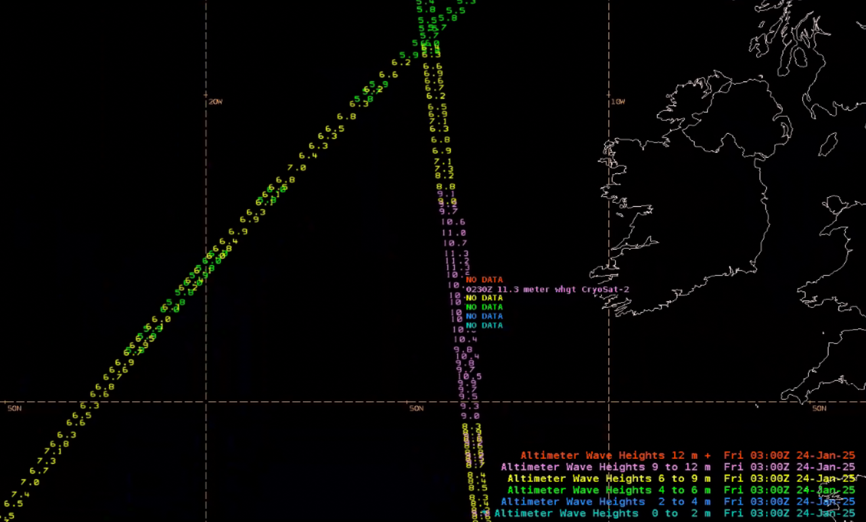The image size is (866, 522).
Task: Click the purple '9.1' wave height value
Action: 446,194
